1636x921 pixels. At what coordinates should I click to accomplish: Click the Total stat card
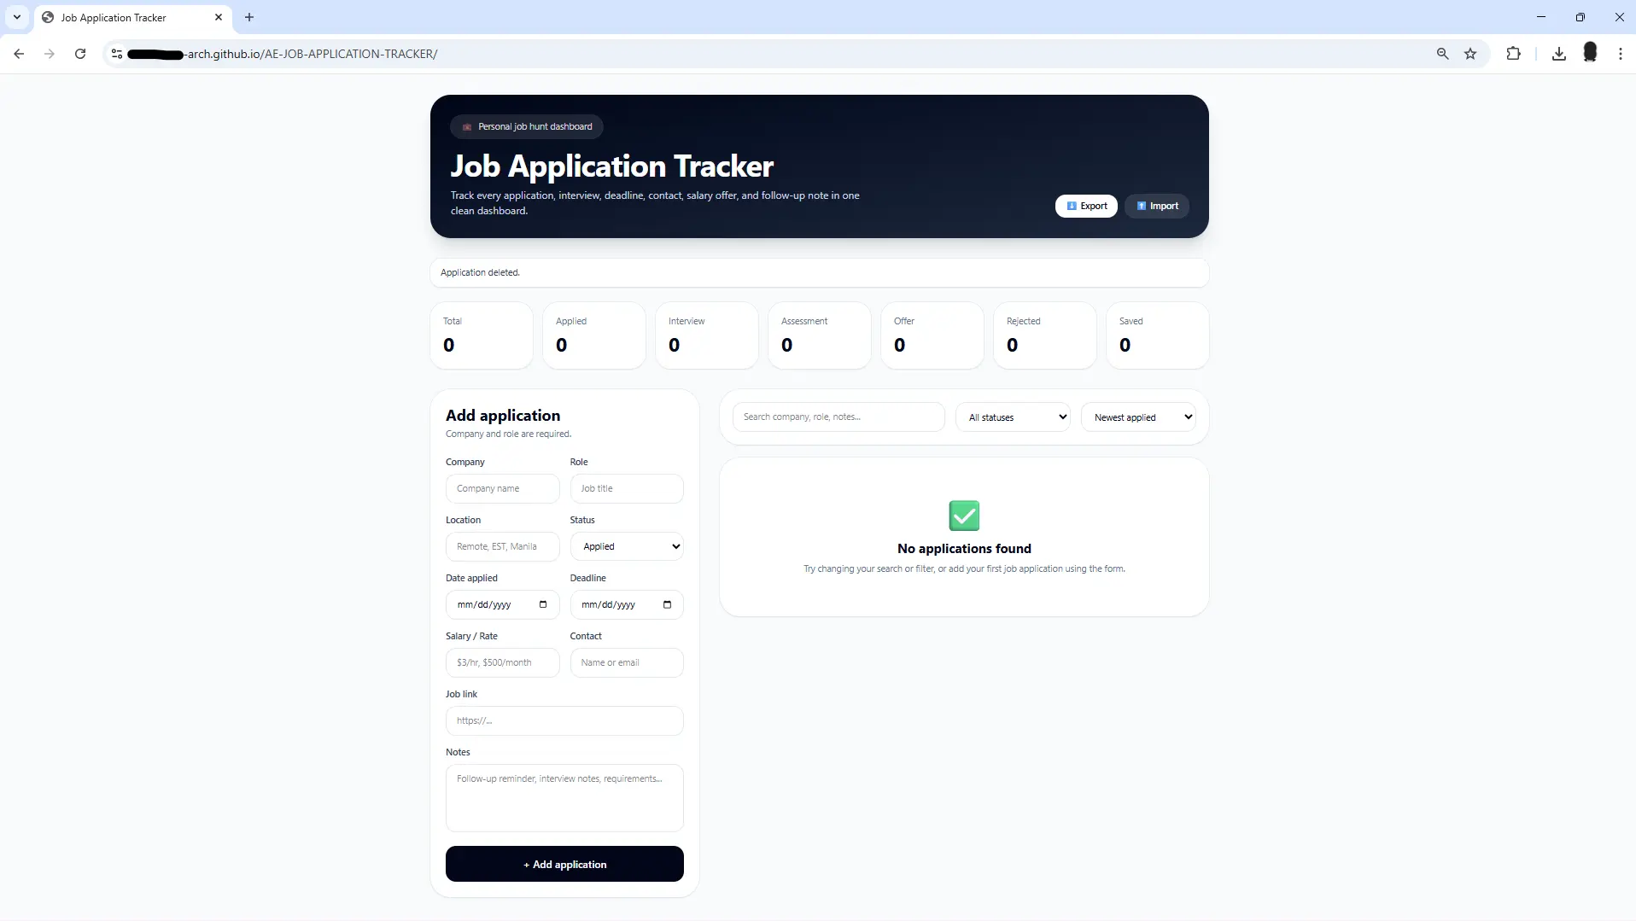point(482,335)
